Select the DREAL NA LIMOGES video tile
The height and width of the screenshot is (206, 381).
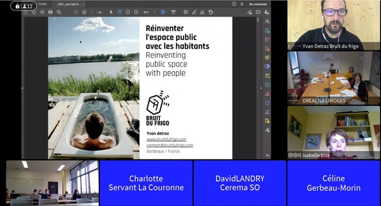334,78
